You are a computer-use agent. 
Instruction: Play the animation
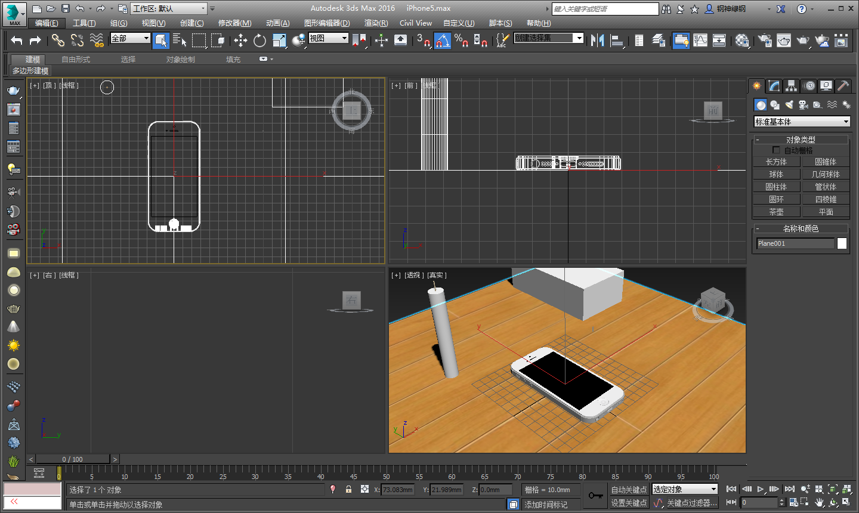click(x=761, y=489)
